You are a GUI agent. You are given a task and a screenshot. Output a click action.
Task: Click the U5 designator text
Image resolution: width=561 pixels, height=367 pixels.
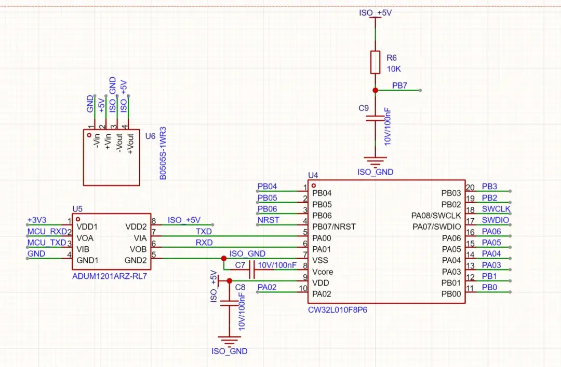coord(77,209)
